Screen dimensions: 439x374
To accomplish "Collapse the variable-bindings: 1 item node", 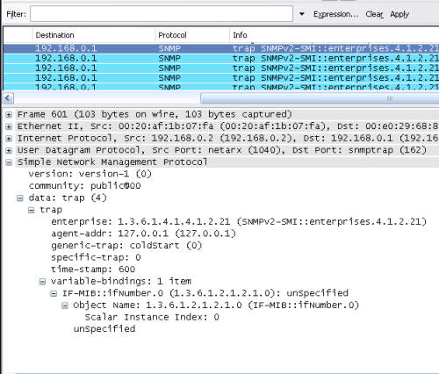I will pos(42,282).
